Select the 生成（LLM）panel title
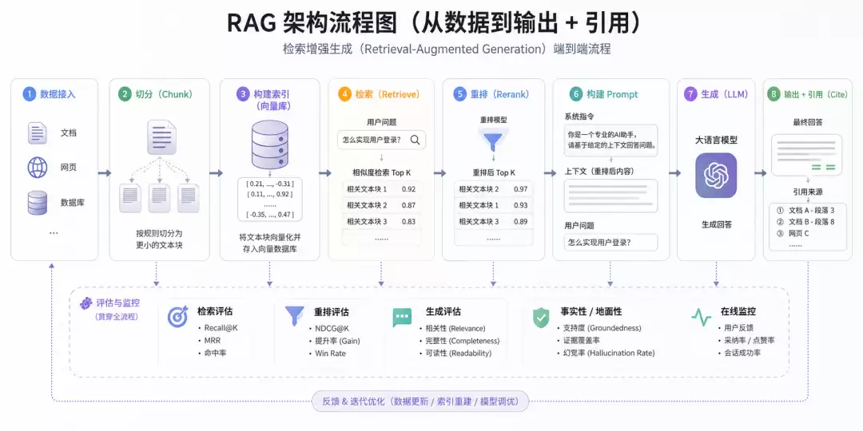Image resolution: width=863 pixels, height=431 pixels. pos(724,94)
